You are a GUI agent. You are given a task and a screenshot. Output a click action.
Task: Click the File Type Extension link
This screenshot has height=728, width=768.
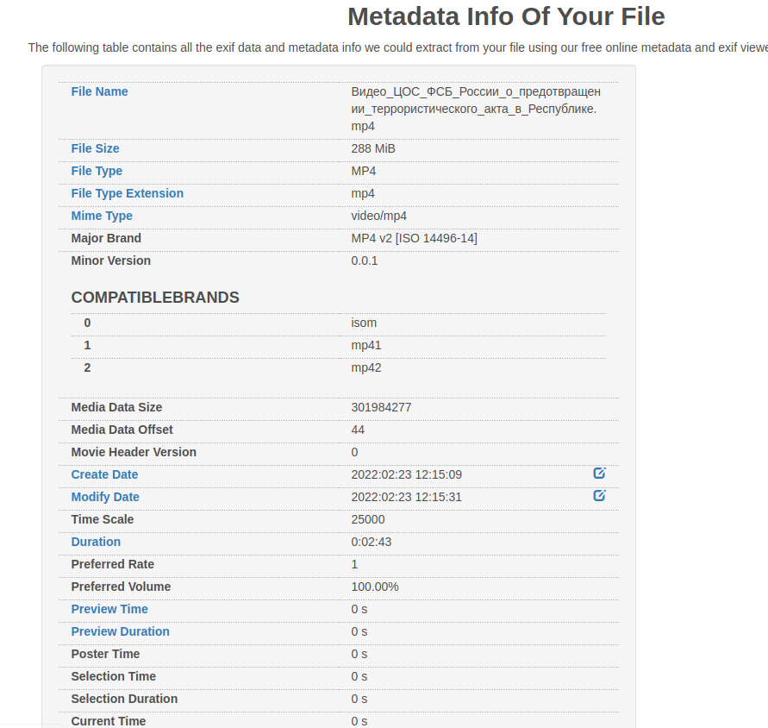(128, 193)
